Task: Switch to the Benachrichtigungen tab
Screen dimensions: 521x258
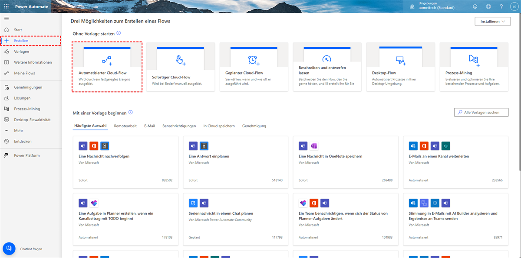Action: point(179,126)
